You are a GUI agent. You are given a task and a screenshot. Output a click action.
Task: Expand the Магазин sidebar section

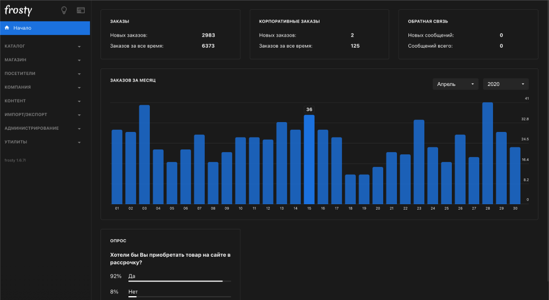tap(15, 60)
